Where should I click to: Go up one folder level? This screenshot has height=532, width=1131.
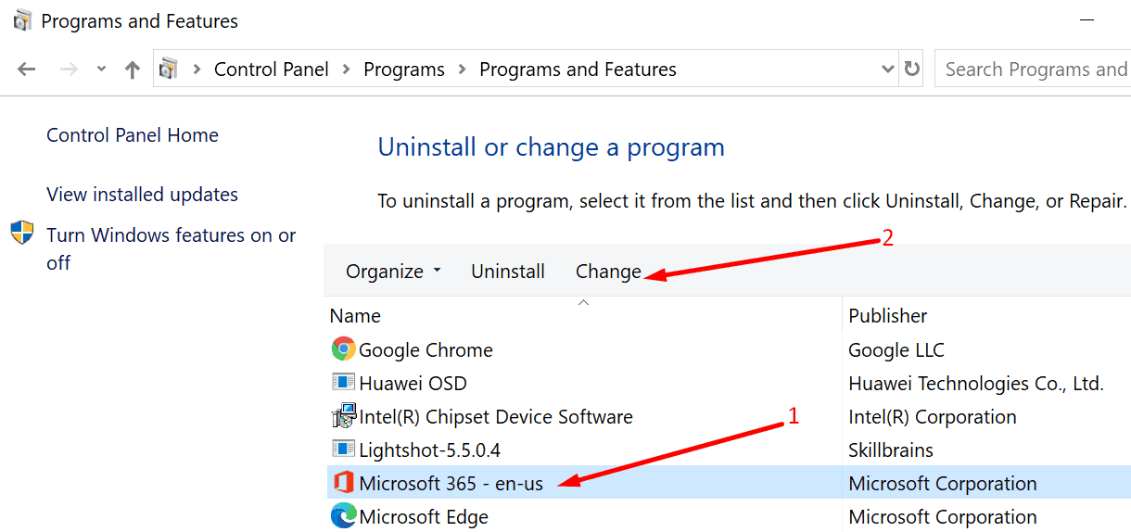pyautogui.click(x=133, y=70)
